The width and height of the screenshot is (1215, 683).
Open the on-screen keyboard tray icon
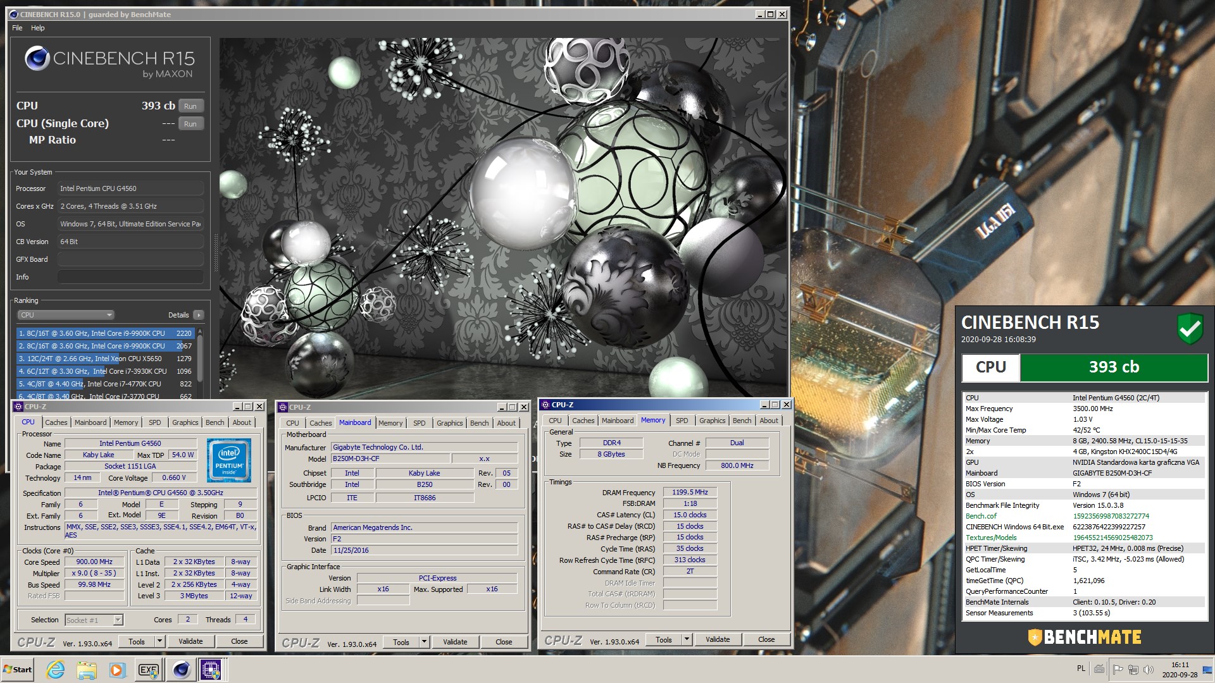click(1099, 669)
